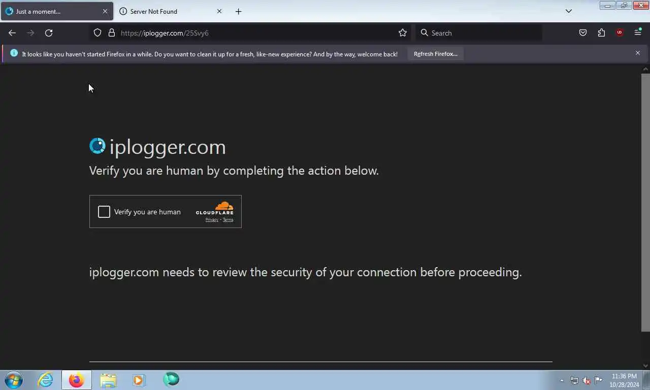Open the Action Center flag icon
Image resolution: width=650 pixels, height=390 pixels.
599,380
